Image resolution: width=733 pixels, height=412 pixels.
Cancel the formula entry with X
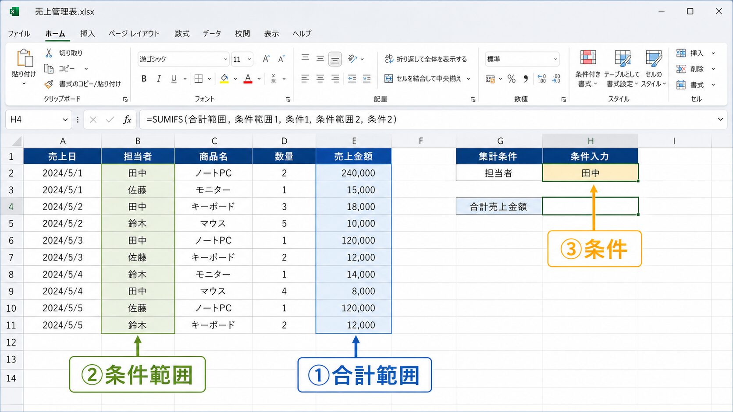pyautogui.click(x=93, y=120)
